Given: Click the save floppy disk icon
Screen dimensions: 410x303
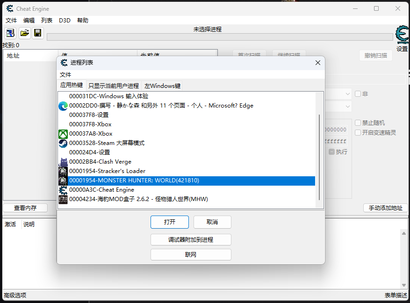Looking at the screenshot, I should pos(38,33).
